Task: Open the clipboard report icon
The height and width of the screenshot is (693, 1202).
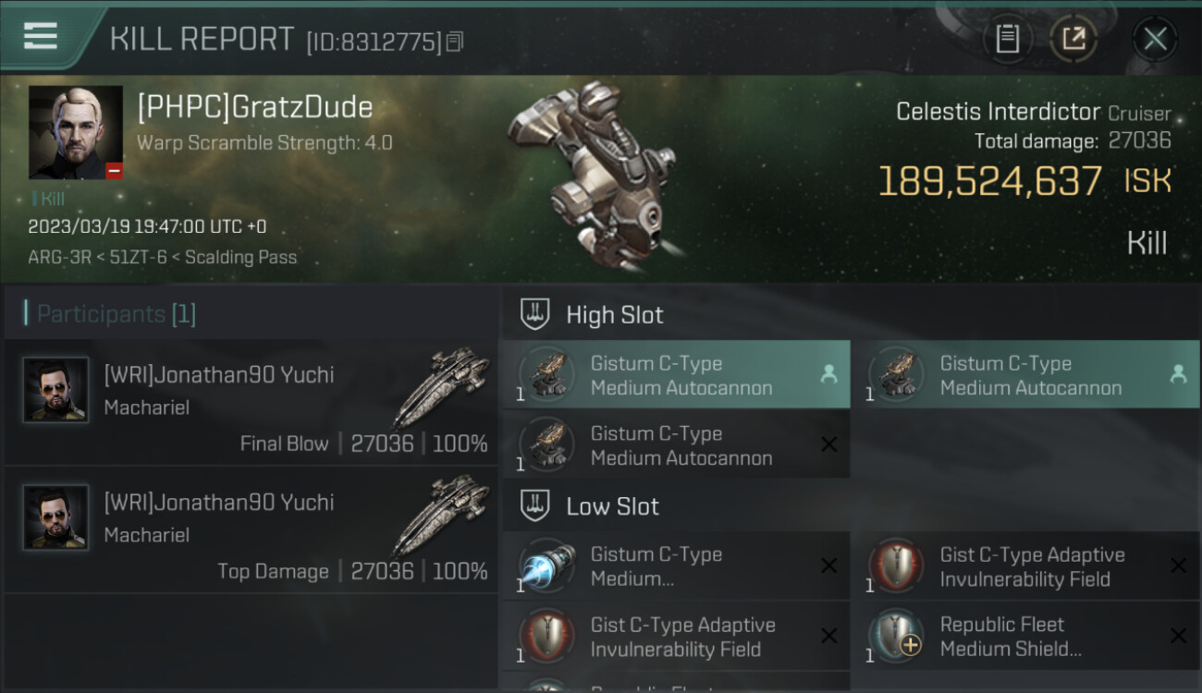Action: pos(1007,39)
